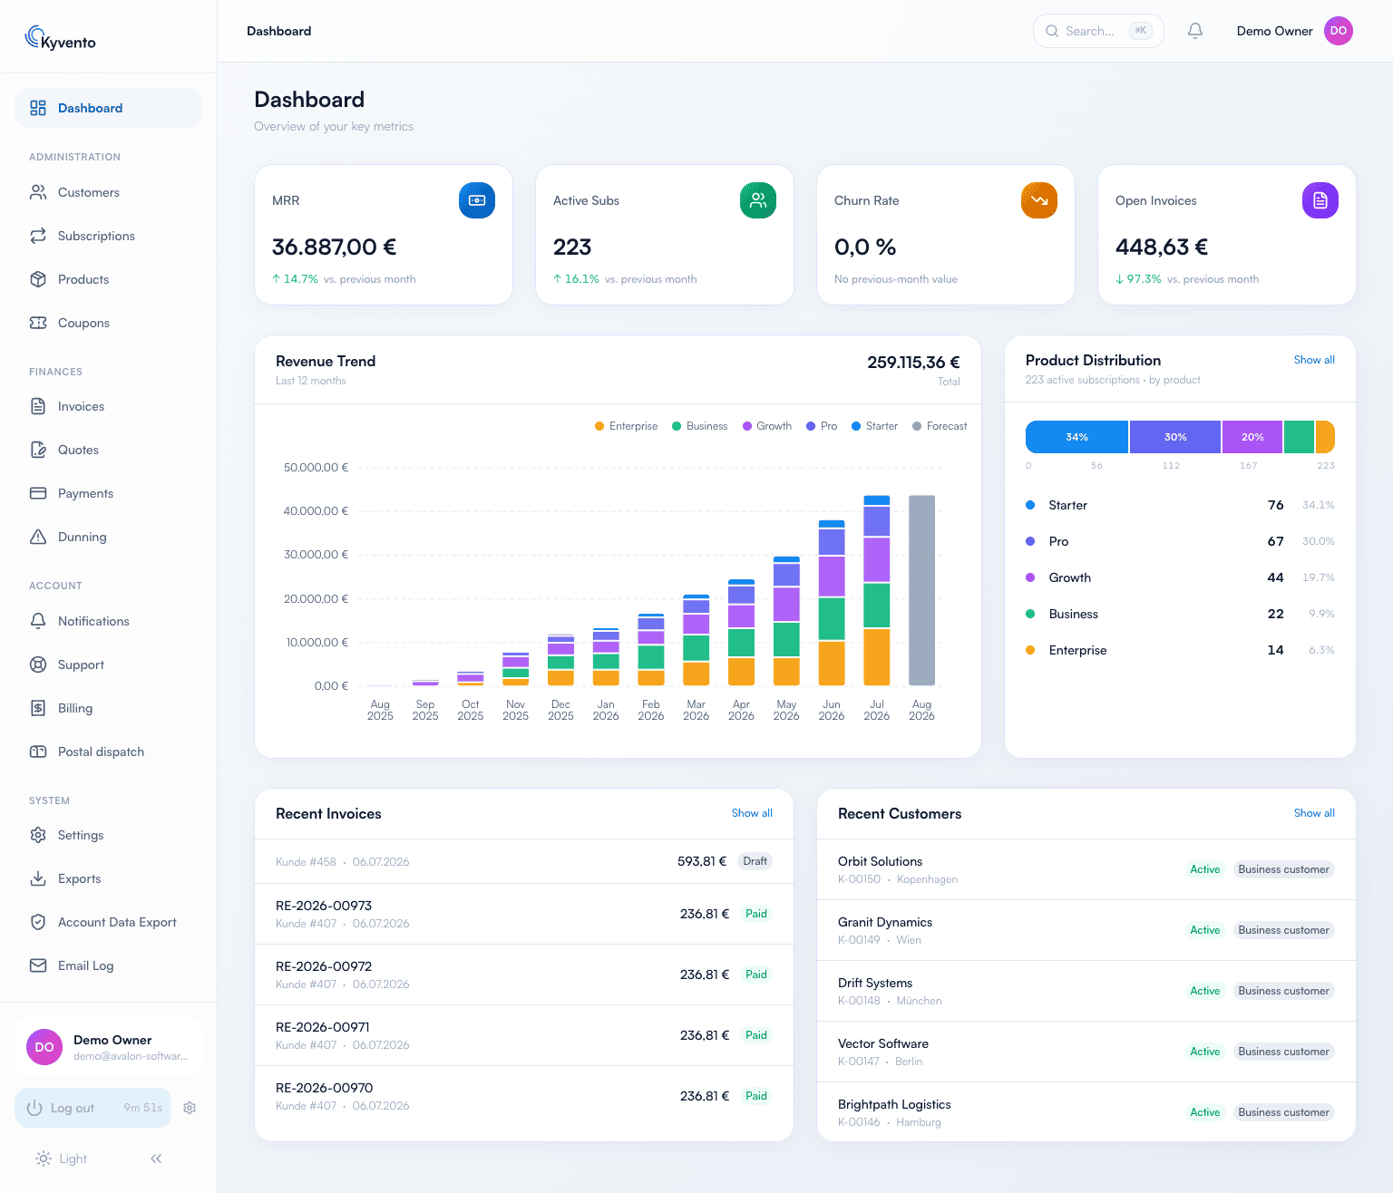Viewport: 1393px width, 1193px height.
Task: Toggle Enterprise series in chart legend
Action: (626, 426)
